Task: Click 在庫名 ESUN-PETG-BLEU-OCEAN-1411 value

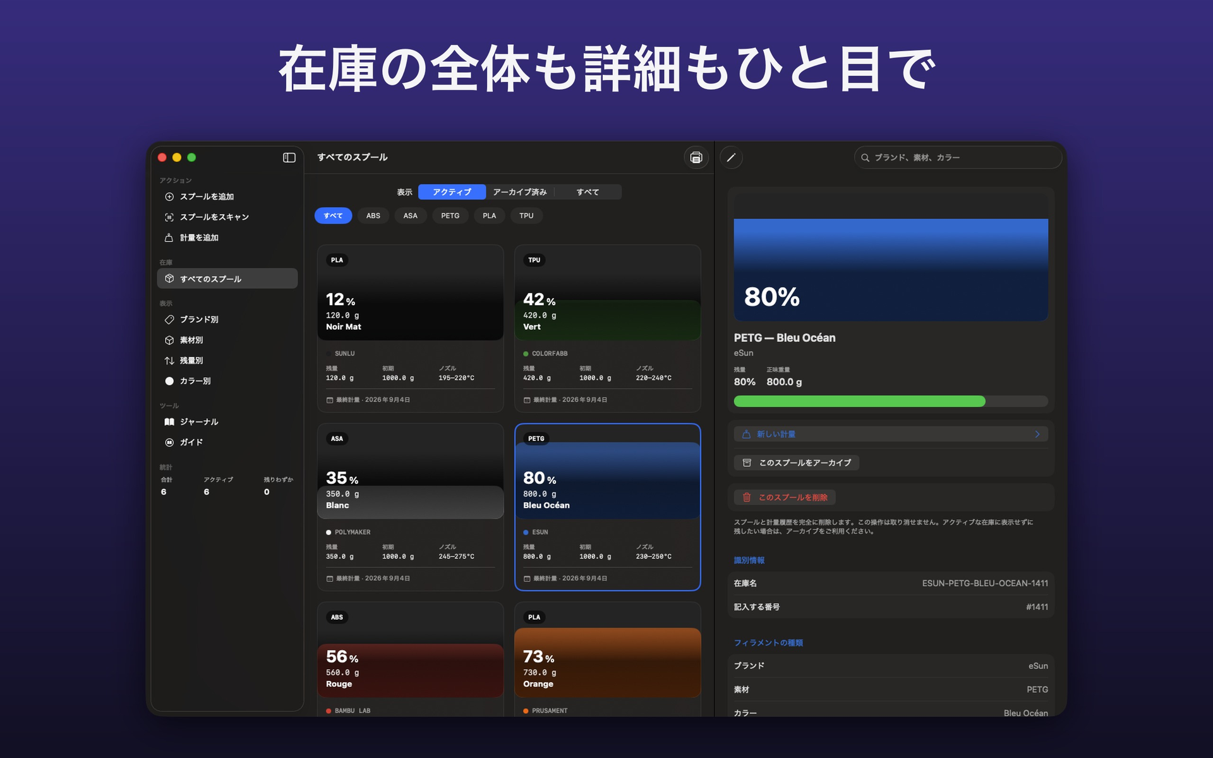Action: (x=984, y=583)
